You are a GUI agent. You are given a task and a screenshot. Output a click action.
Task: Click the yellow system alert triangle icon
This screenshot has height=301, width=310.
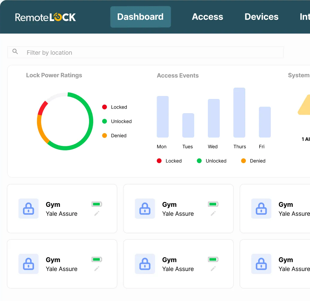304,105
